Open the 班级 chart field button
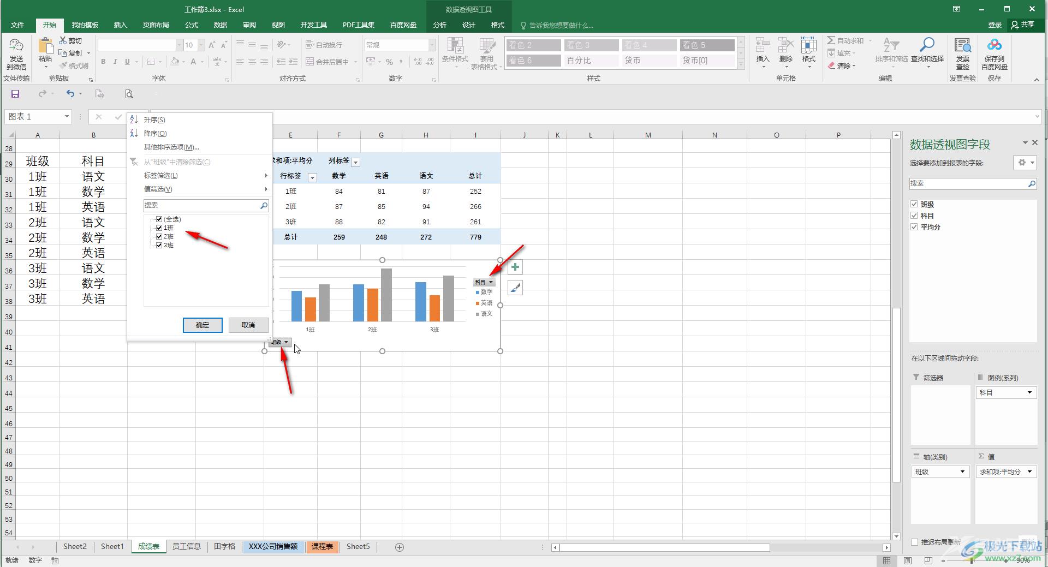This screenshot has height=567, width=1048. (280, 342)
